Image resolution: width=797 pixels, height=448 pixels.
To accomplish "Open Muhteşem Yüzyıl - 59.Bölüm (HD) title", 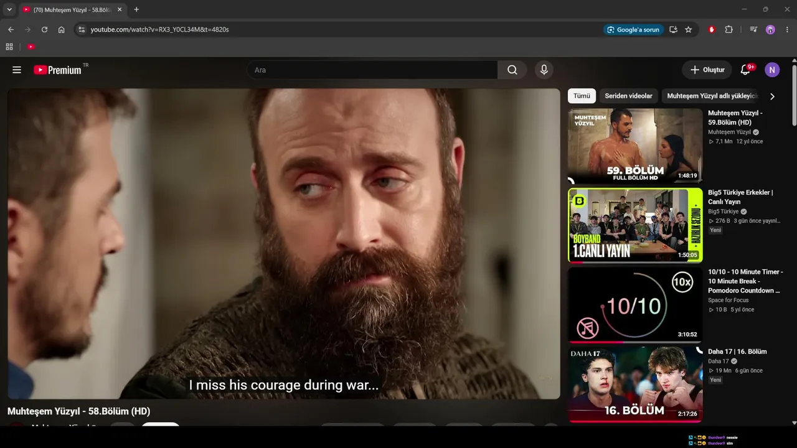I will pyautogui.click(x=735, y=118).
